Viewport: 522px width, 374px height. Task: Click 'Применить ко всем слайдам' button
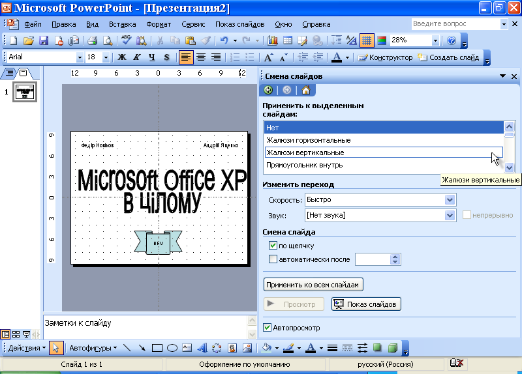tap(313, 285)
